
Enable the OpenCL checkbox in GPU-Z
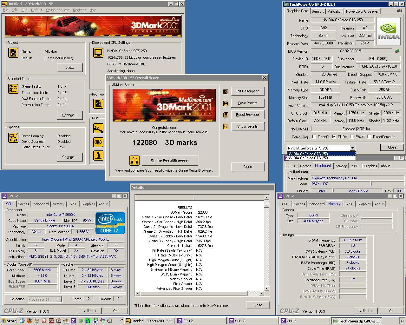(314, 137)
